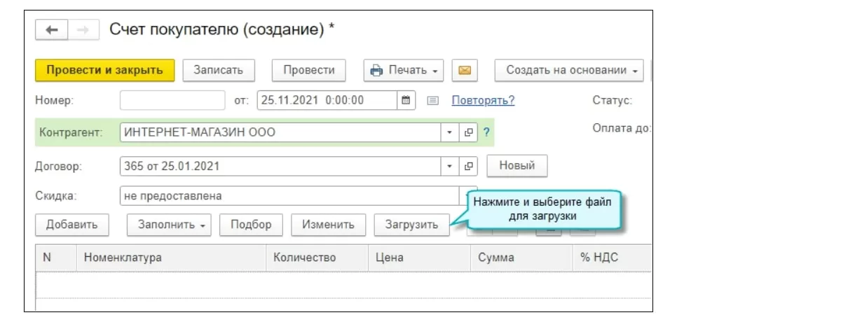Click the Контрагент field ИНТЕРНЕТ-МАГАЗИН ООО
The height and width of the screenshot is (322, 841).
click(280, 132)
